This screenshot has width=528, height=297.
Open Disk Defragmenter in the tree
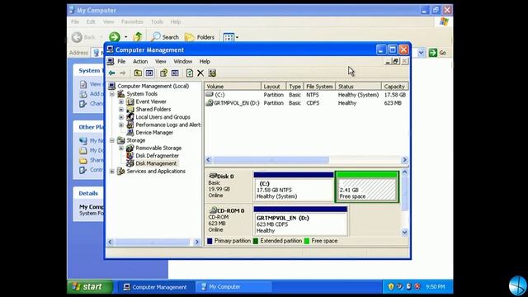[157, 156]
